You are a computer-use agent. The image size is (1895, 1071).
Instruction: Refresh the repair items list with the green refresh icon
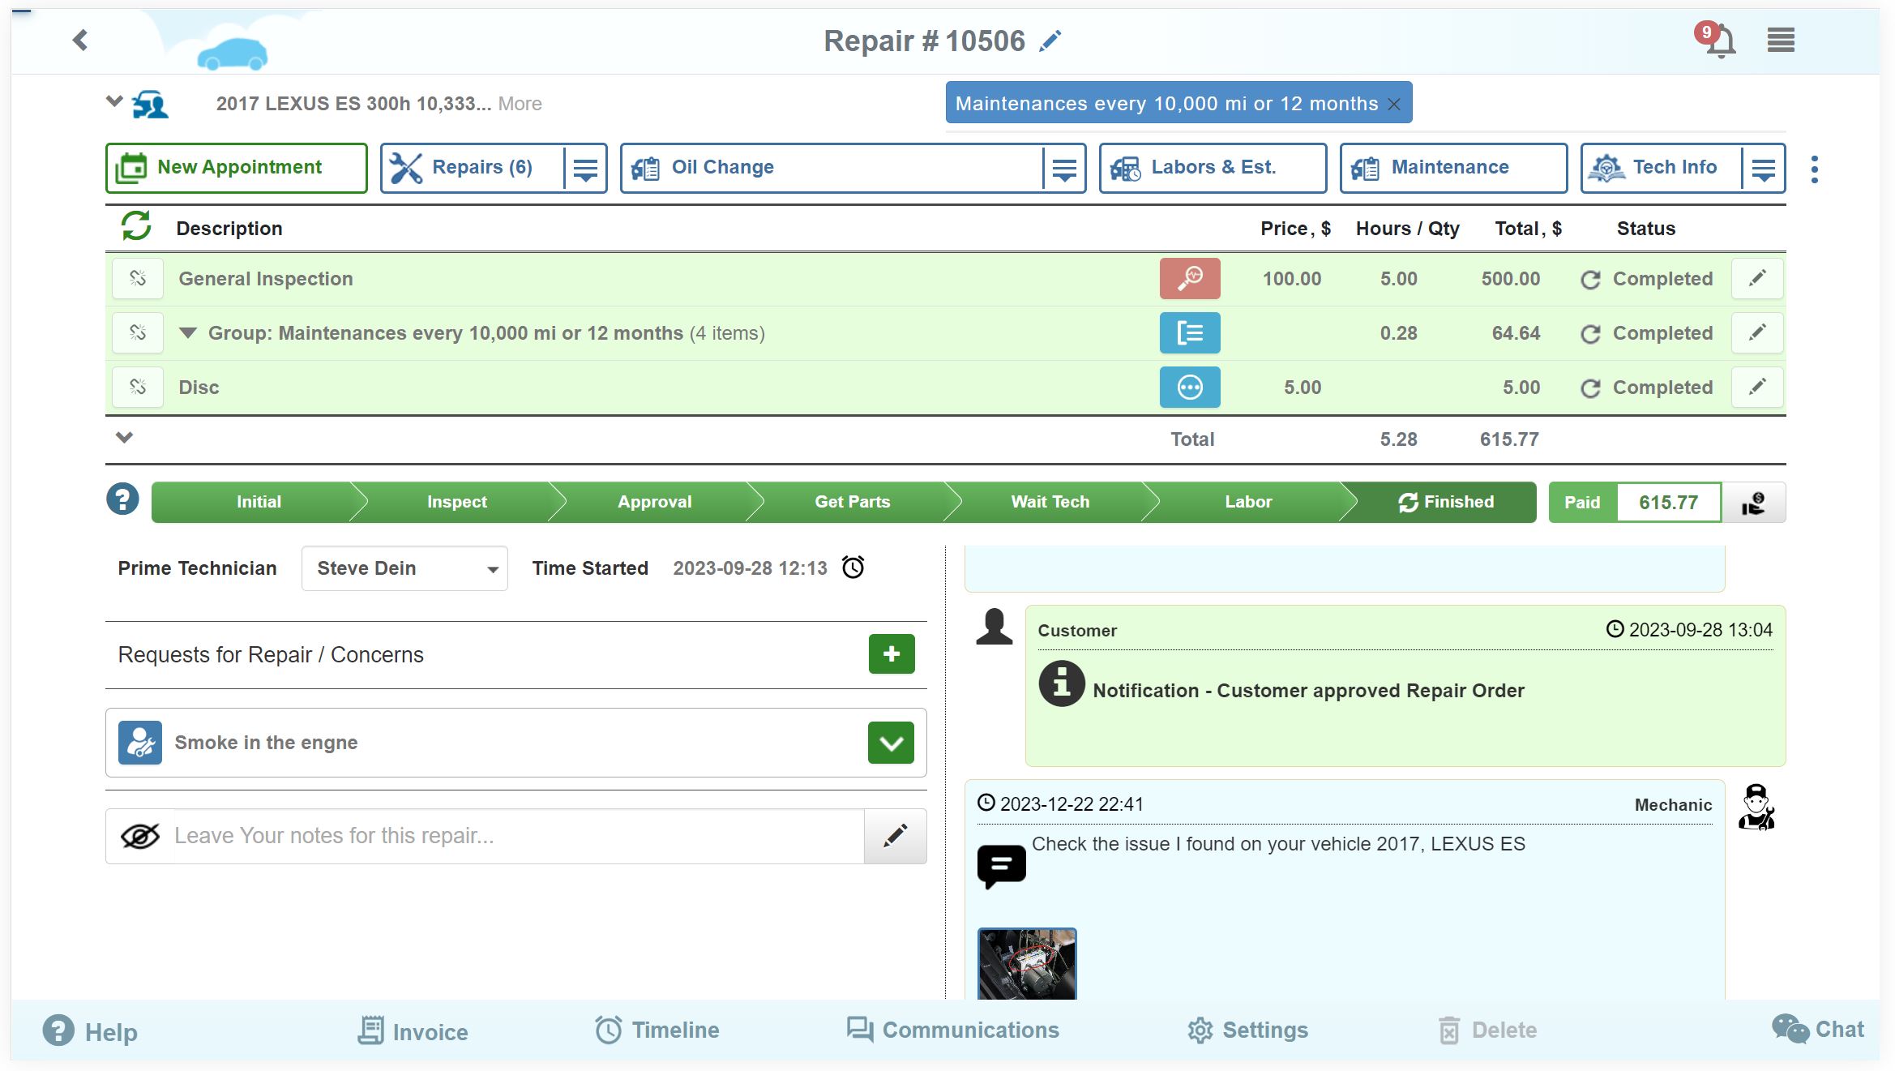[135, 228]
